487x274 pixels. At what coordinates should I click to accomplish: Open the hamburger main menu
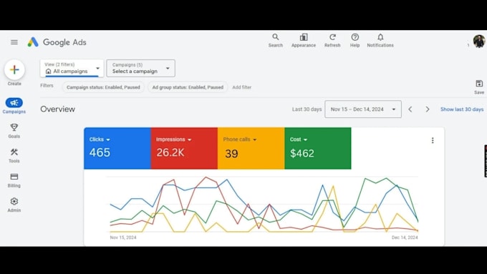point(14,42)
